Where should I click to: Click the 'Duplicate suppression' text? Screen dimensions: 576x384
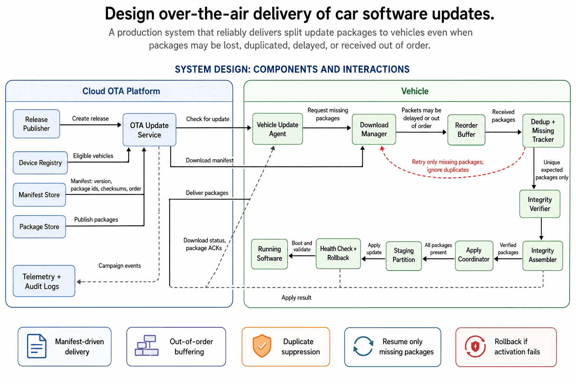(x=300, y=346)
